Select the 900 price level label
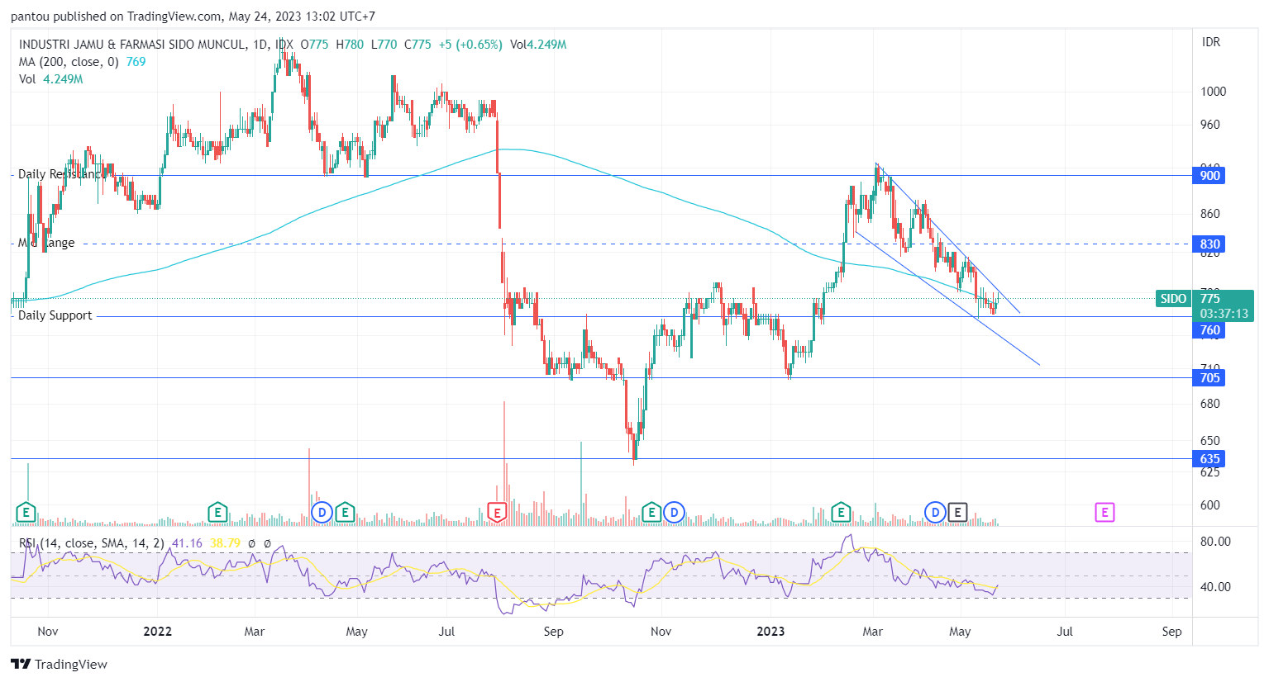Image resolution: width=1269 pixels, height=682 pixels. [1209, 175]
